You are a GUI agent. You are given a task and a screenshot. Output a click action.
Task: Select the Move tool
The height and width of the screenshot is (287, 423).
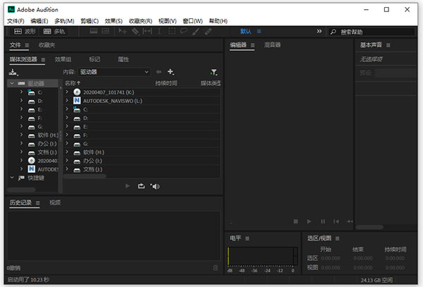coord(123,31)
